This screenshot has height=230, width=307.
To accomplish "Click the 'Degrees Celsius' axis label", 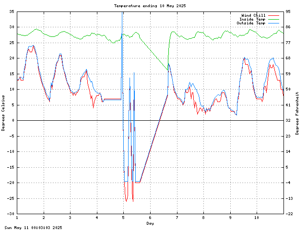I will 3,113.
